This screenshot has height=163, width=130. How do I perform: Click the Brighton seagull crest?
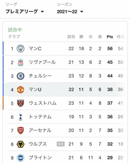20,158
